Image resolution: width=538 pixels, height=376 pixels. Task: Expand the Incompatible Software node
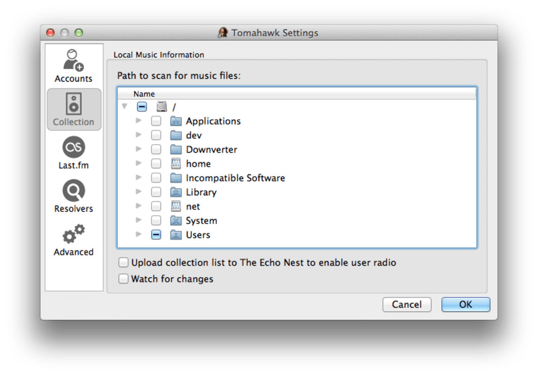coord(139,177)
